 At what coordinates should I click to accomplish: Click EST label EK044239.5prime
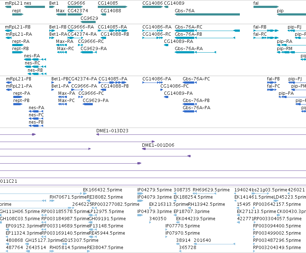(x=196, y=219)
